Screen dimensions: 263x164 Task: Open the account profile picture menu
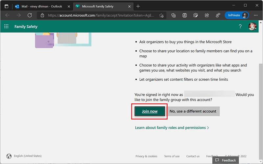(x=252, y=26)
